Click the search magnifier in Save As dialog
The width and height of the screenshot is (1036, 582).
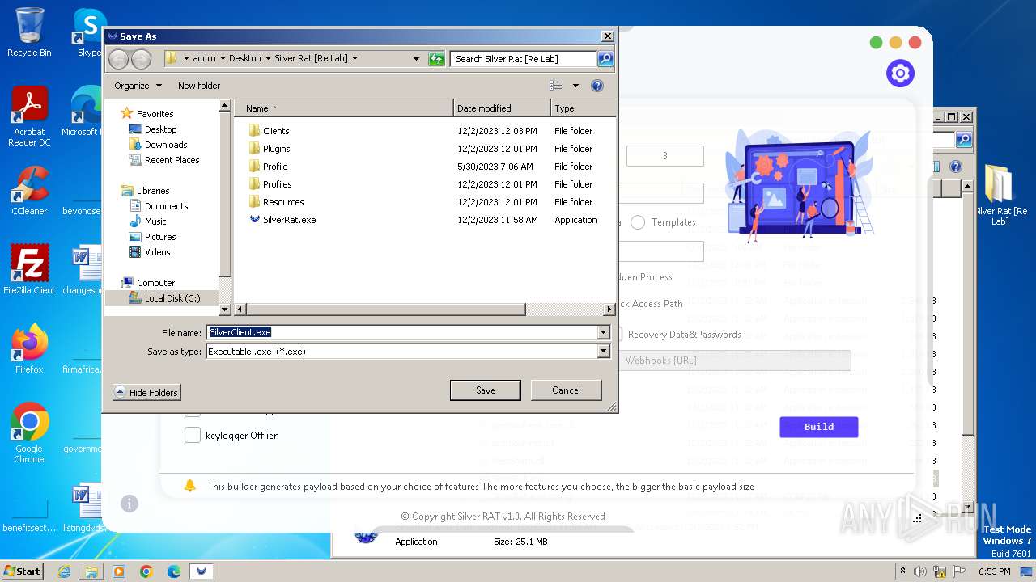(605, 58)
